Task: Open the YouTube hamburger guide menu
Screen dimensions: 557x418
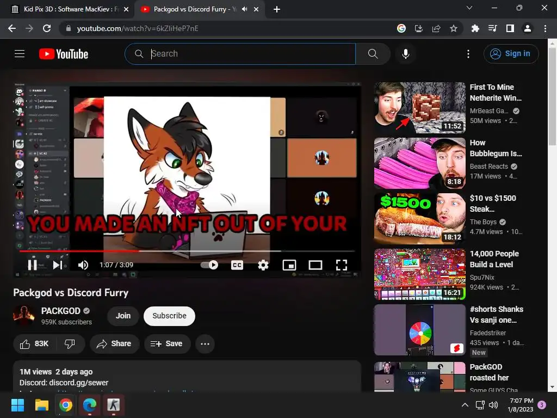Action: pyautogui.click(x=20, y=54)
